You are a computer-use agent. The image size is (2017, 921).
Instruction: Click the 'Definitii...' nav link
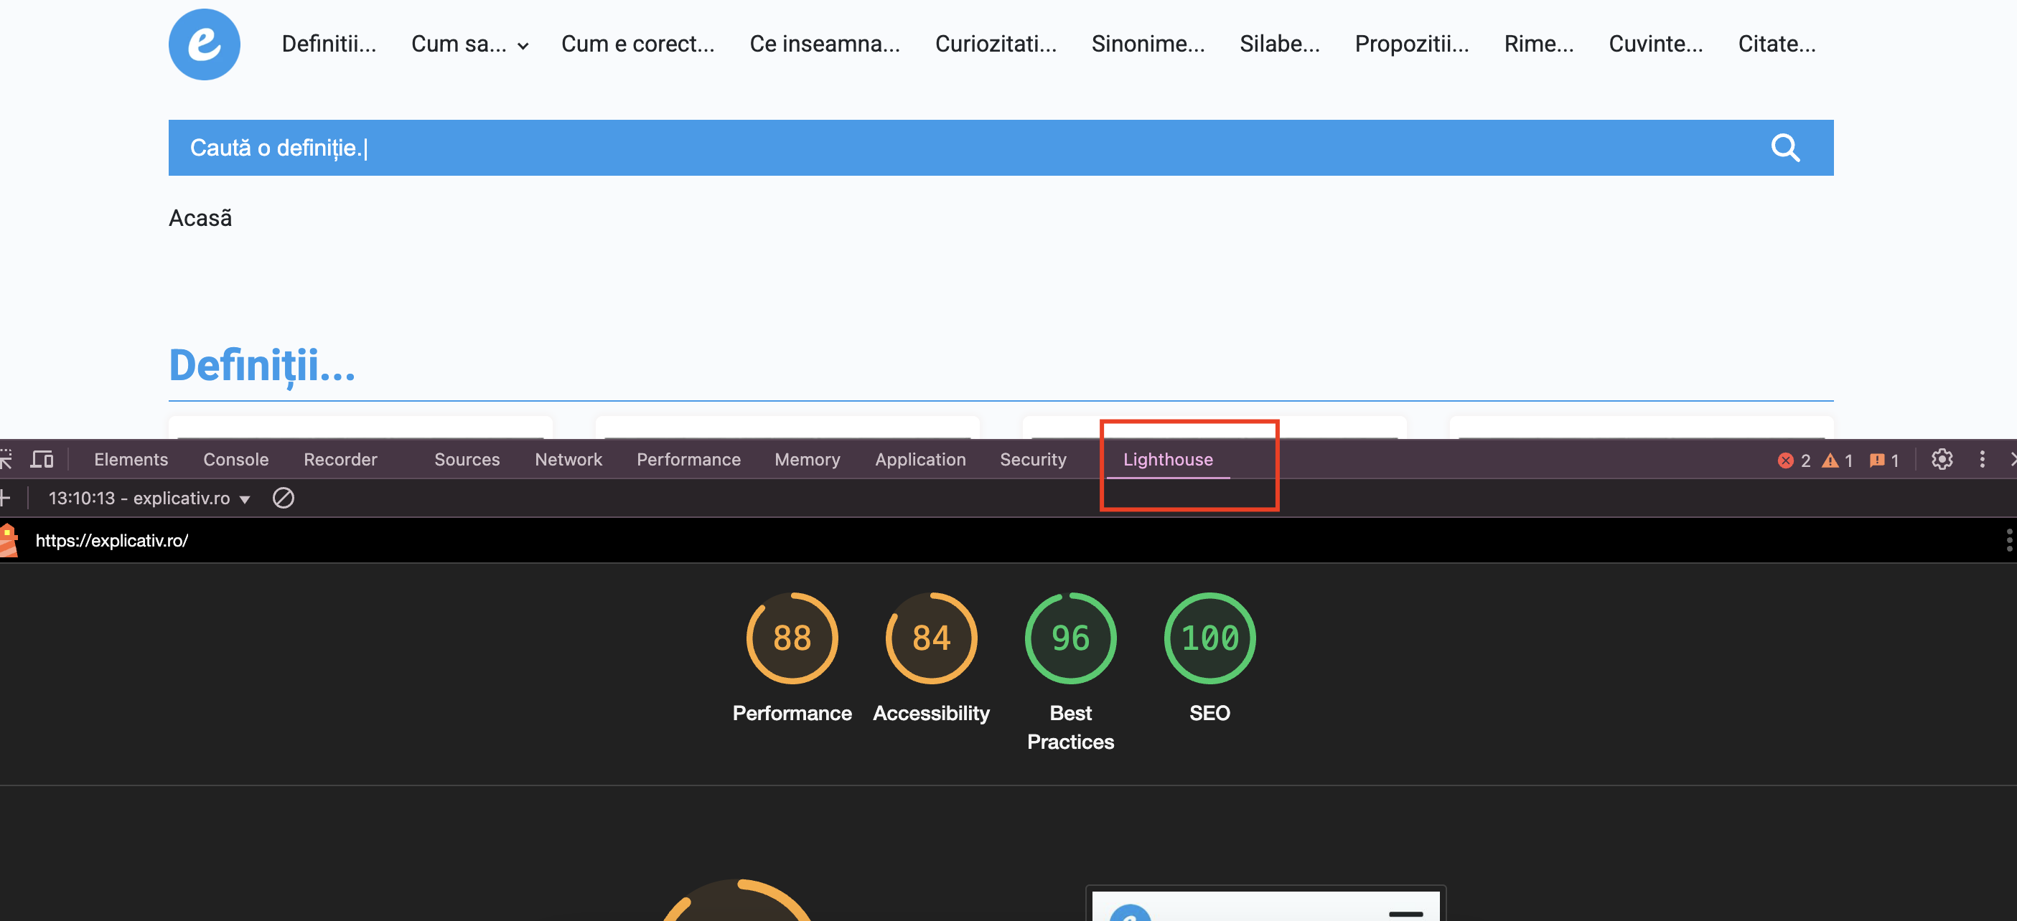point(329,44)
